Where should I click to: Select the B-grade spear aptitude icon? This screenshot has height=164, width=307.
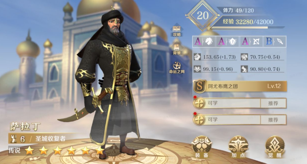pos(275,42)
